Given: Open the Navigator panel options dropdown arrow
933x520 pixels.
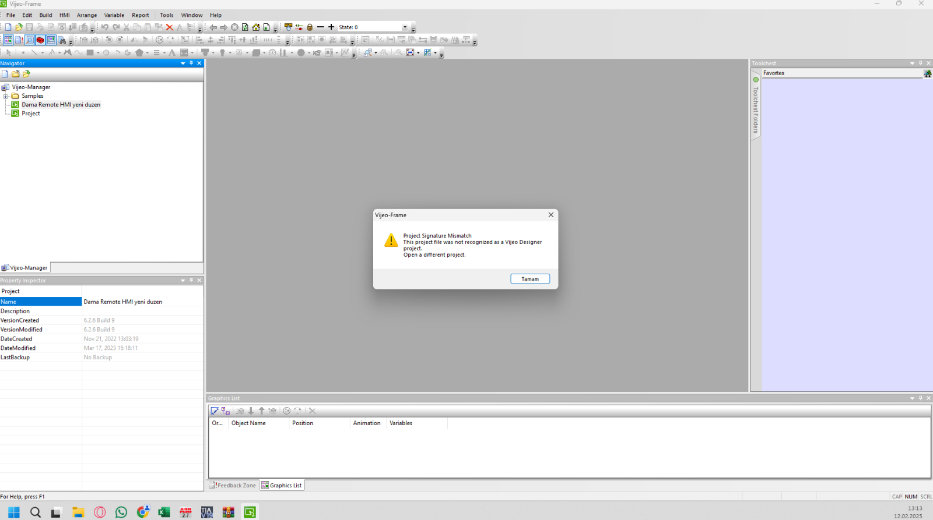Looking at the screenshot, I should 183,63.
